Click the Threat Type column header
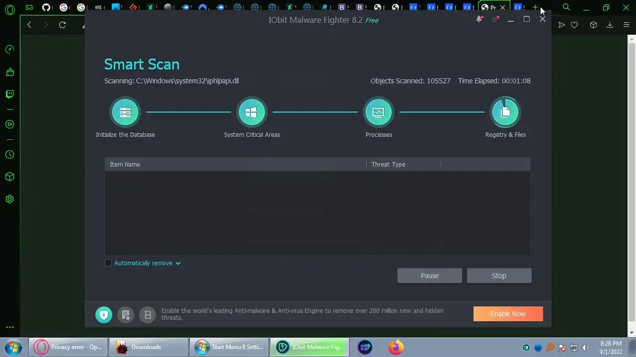 pyautogui.click(x=403, y=164)
